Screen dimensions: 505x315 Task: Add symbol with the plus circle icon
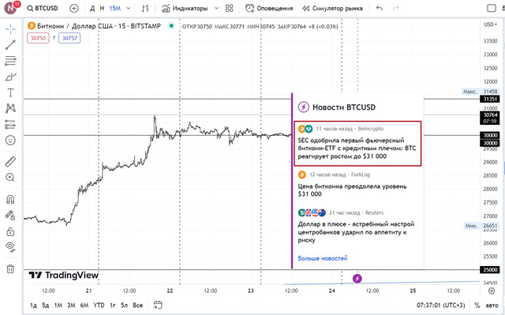[74, 9]
